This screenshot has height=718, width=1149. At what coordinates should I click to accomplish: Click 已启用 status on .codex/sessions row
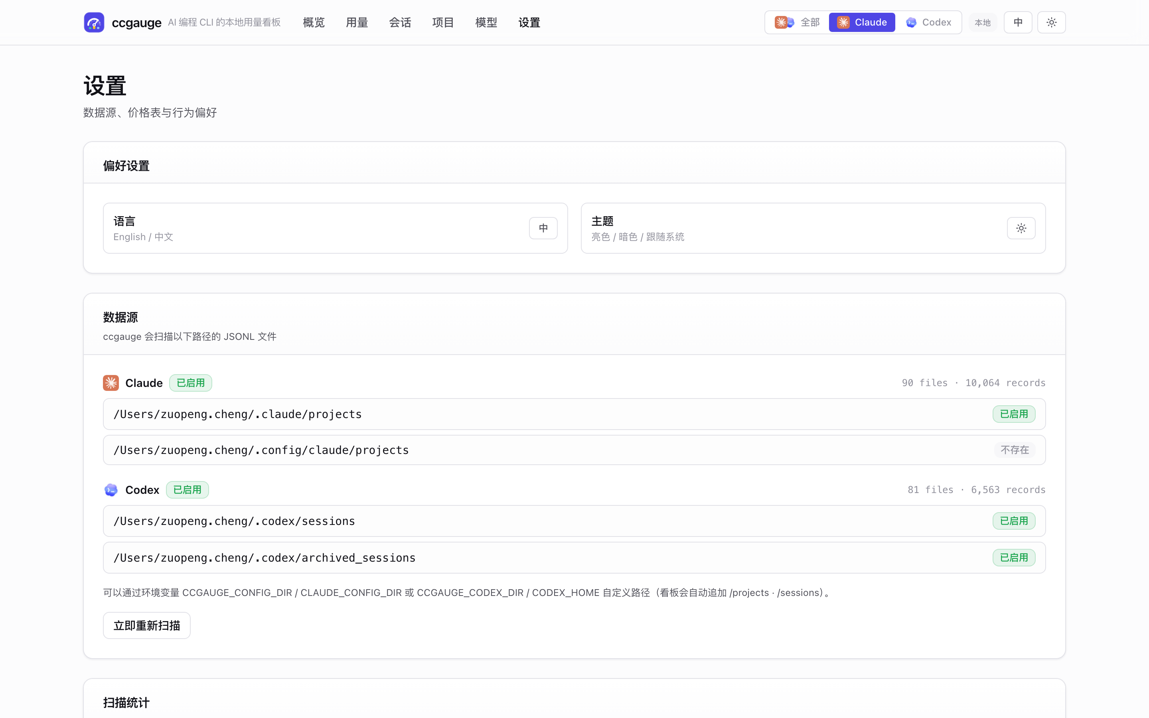(1014, 521)
